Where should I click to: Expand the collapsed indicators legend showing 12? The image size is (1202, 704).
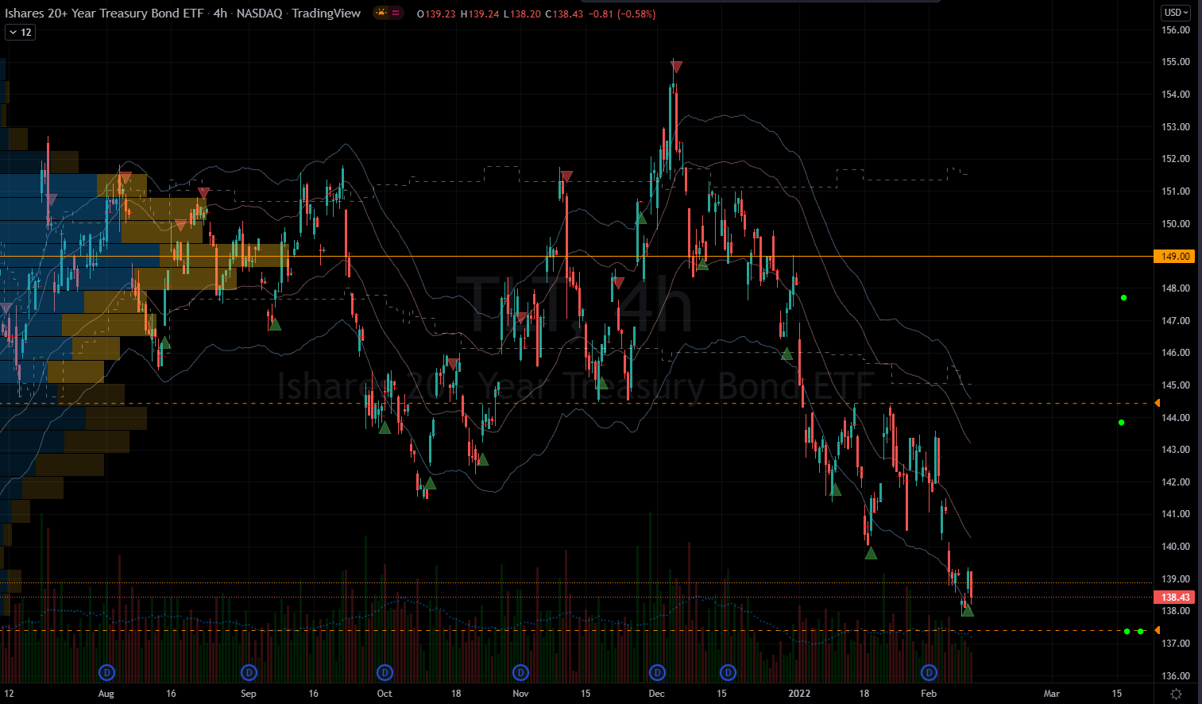[21, 33]
